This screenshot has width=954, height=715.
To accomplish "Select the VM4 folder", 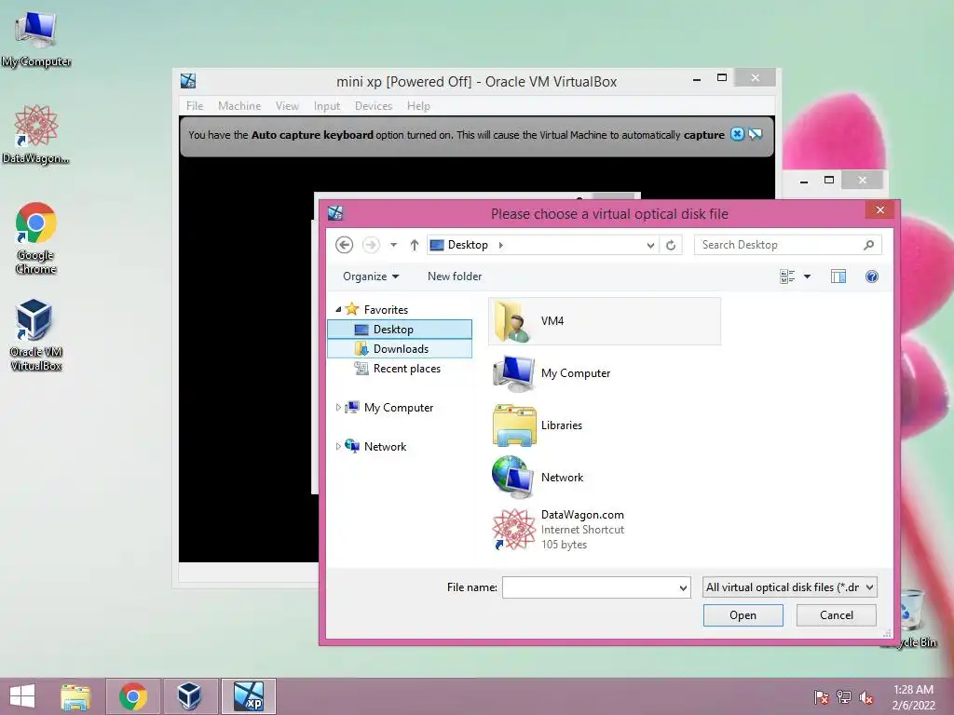I will point(604,321).
